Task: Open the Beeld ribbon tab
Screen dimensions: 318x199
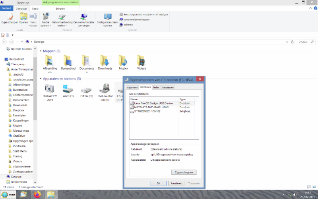Action: [35, 8]
